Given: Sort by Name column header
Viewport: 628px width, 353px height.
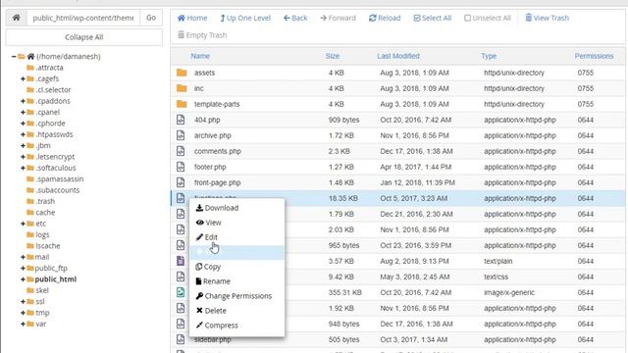Looking at the screenshot, I should click(x=200, y=56).
